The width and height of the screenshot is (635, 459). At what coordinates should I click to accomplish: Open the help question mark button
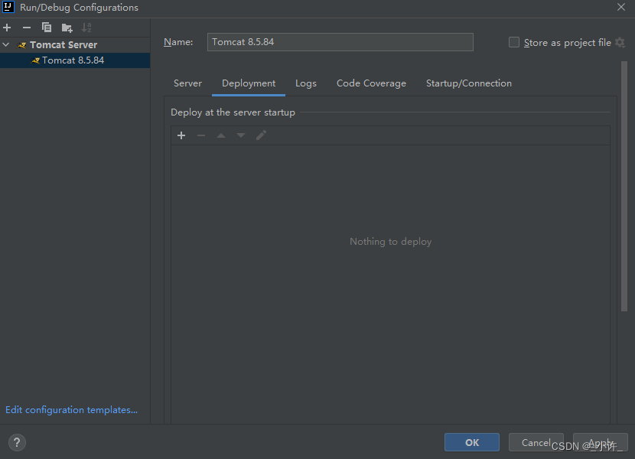coord(17,442)
